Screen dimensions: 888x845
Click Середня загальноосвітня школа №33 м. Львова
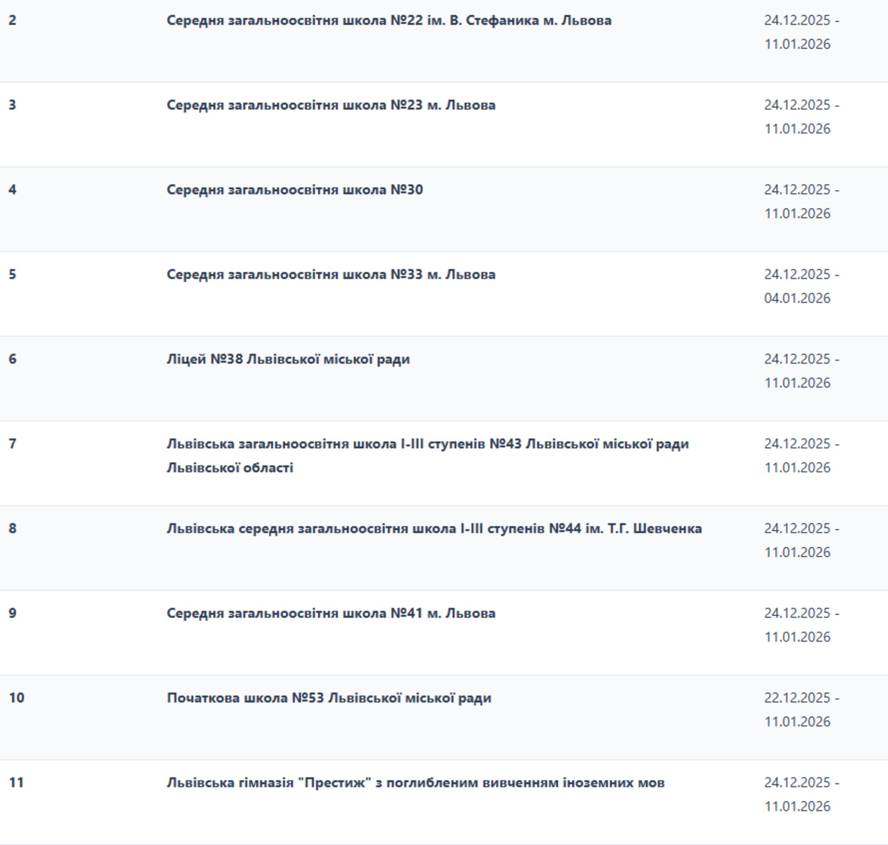click(x=331, y=274)
